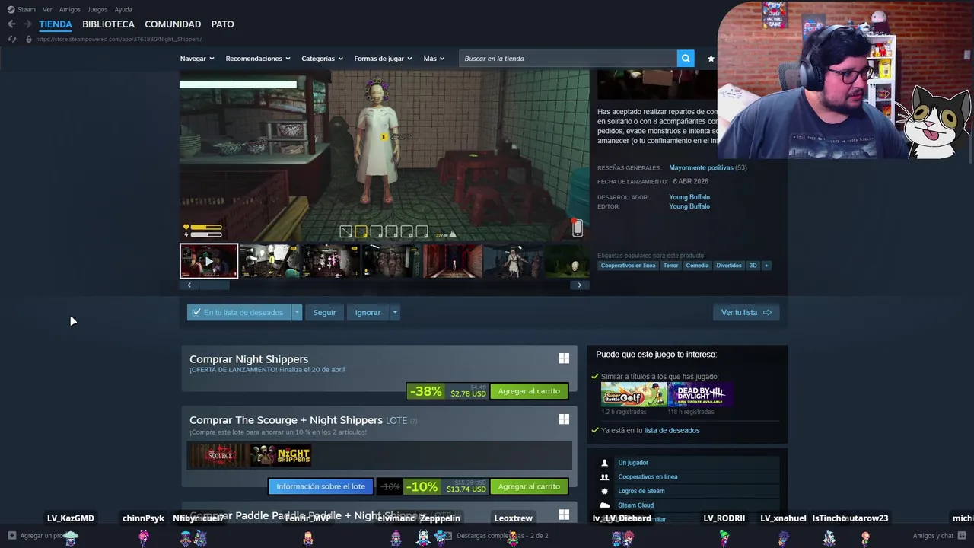Click the Divertidos tag

coord(729,266)
